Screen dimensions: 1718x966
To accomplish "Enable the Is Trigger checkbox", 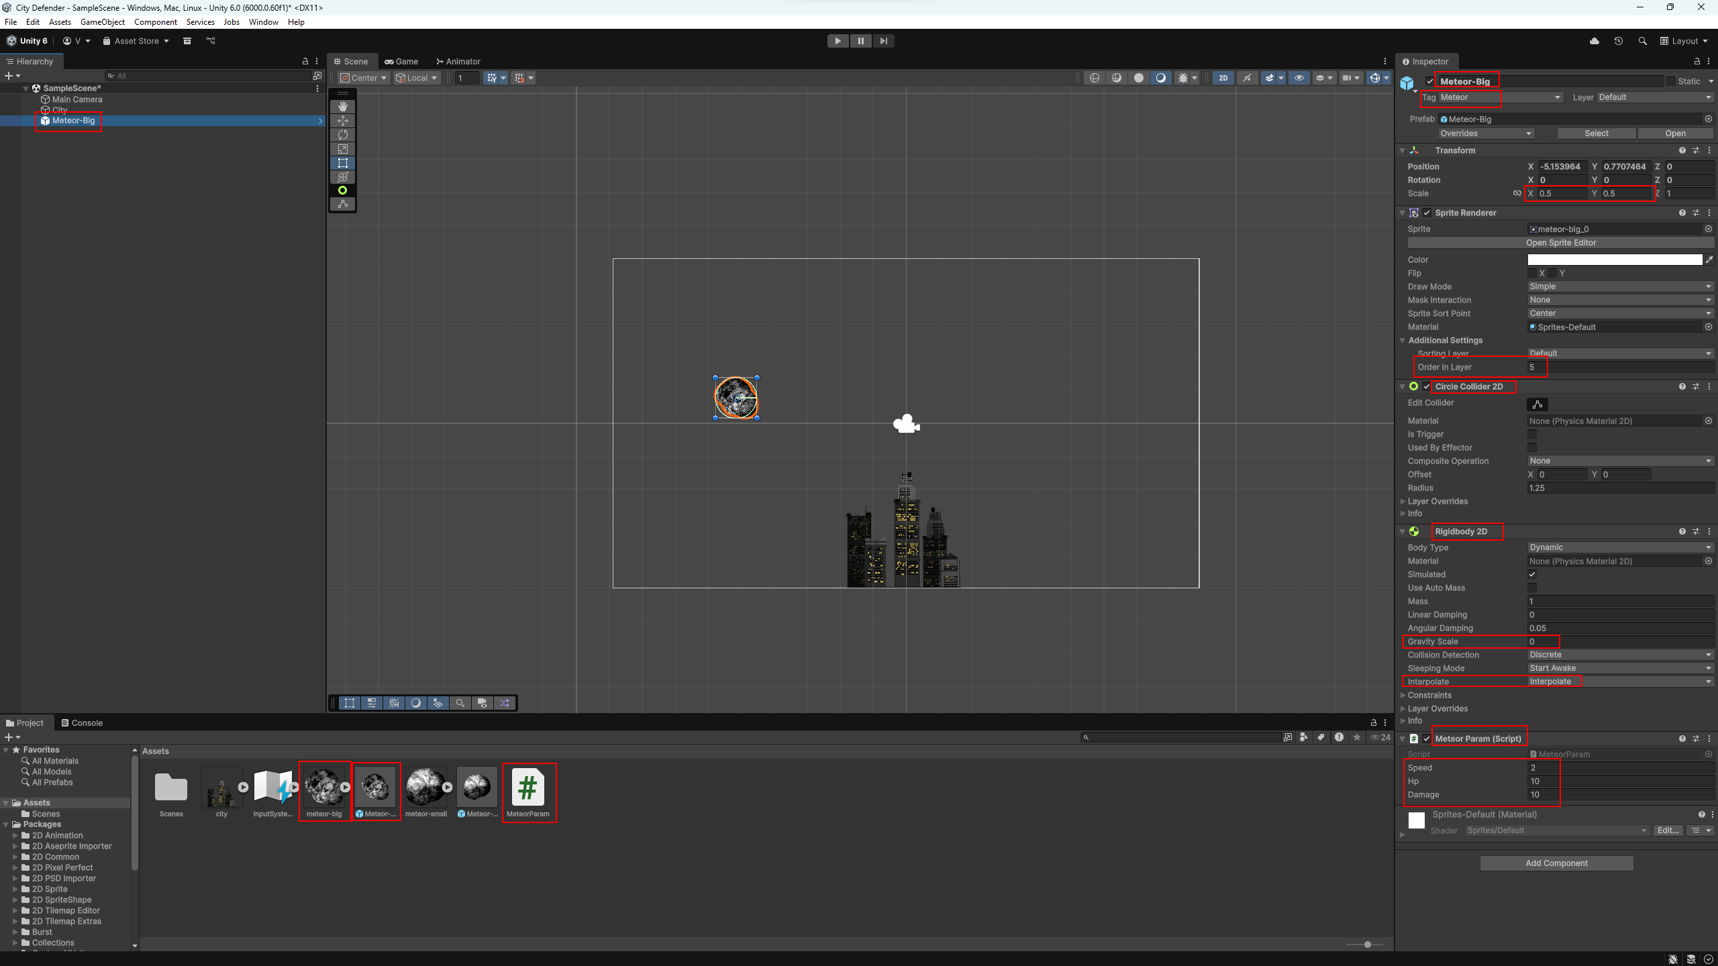I will [x=1532, y=434].
